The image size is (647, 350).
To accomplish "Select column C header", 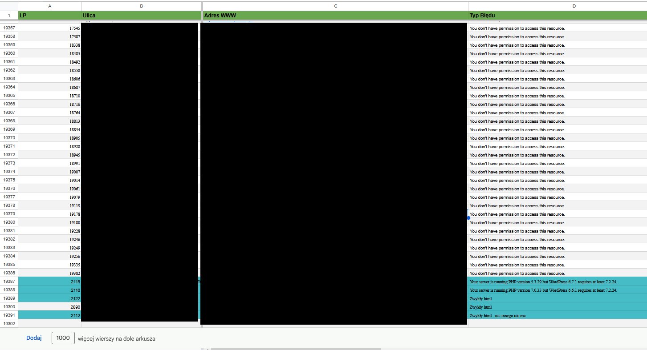I will [335, 6].
